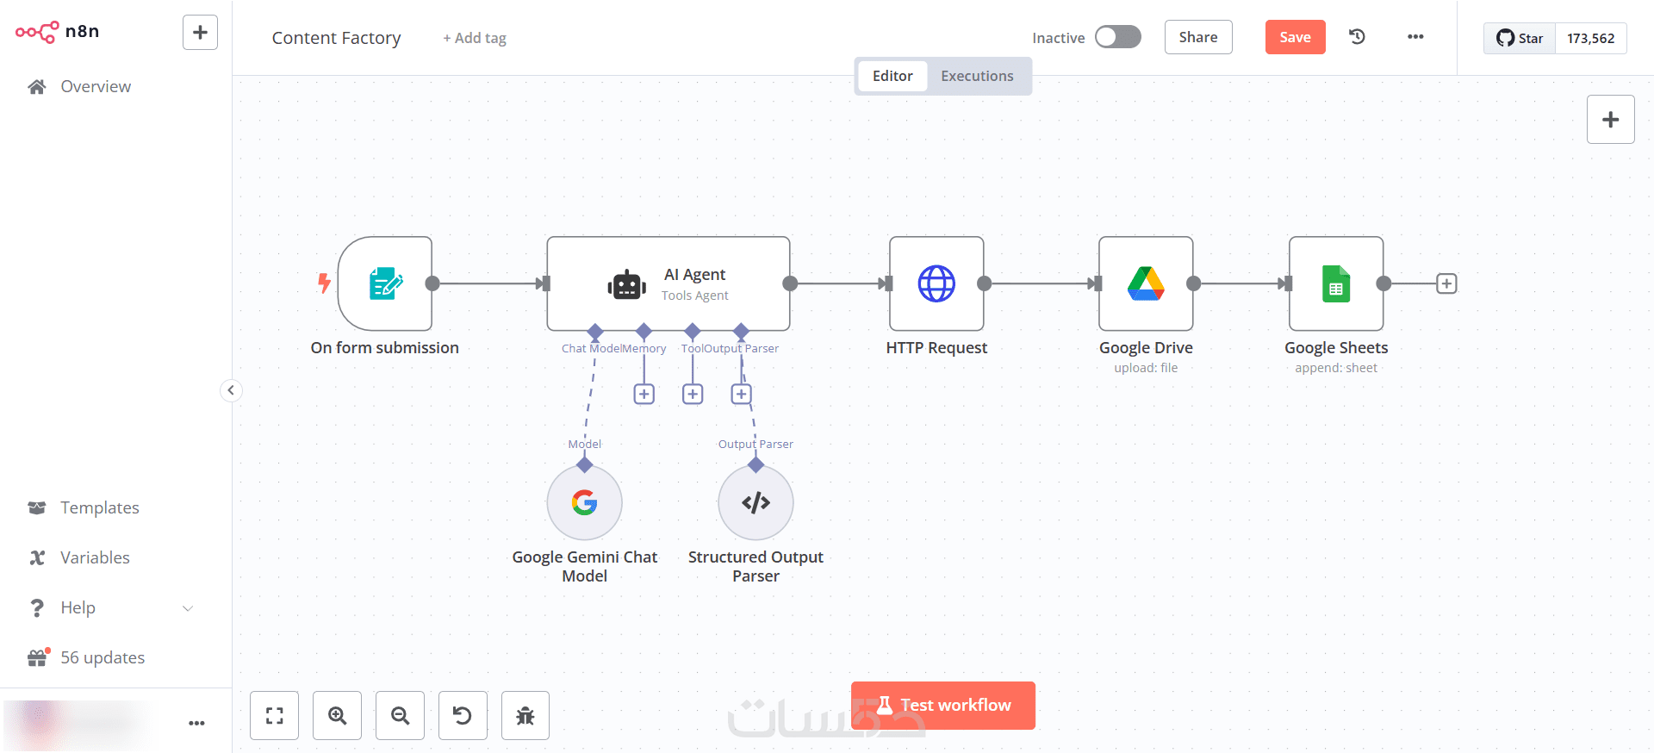
Task: Select the Google Drive node
Action: [1146, 283]
